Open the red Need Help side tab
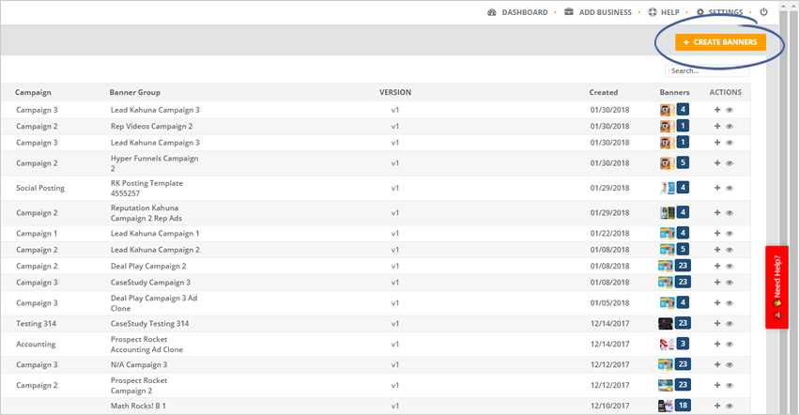The height and width of the screenshot is (415, 800). [x=777, y=286]
